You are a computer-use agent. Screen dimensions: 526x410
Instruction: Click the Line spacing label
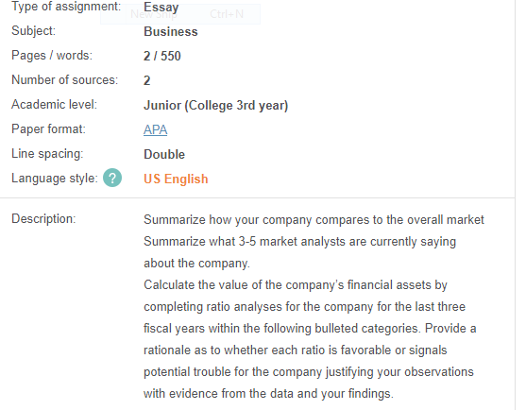pos(47,154)
